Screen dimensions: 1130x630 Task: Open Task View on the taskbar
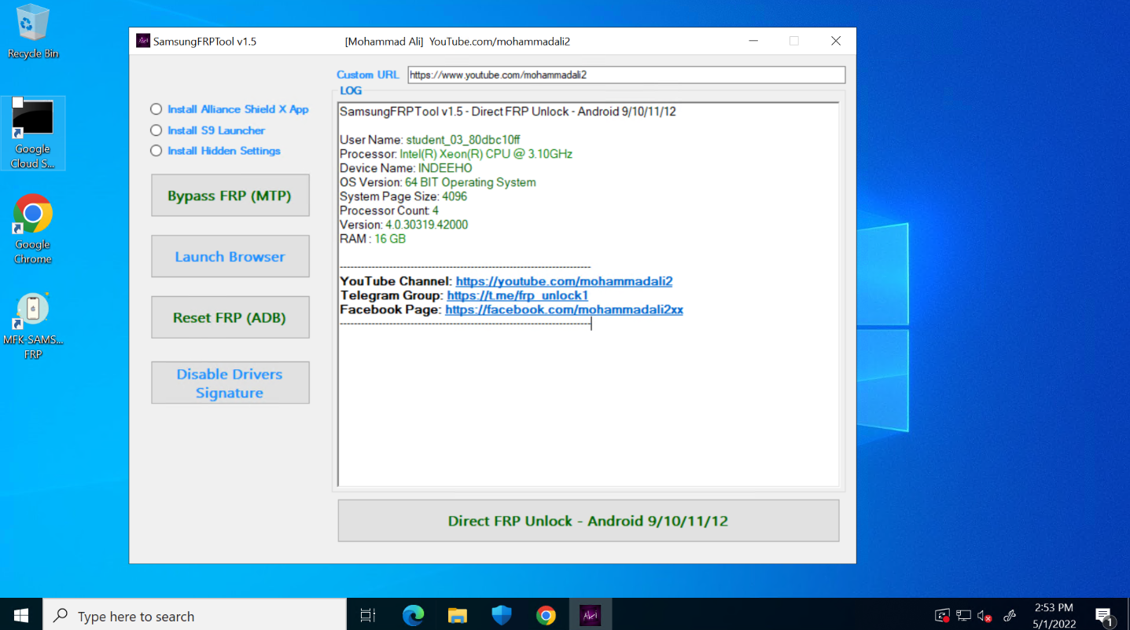tap(368, 615)
